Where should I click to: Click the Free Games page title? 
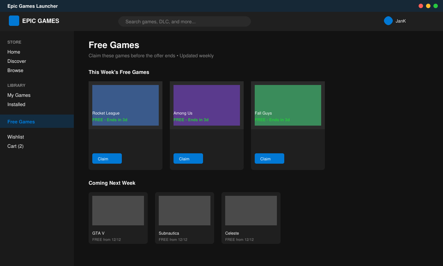114,45
